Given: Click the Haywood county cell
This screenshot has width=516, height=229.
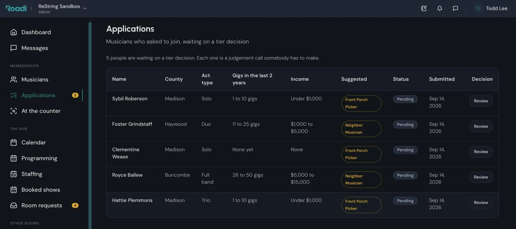Looking at the screenshot, I should click(176, 124).
